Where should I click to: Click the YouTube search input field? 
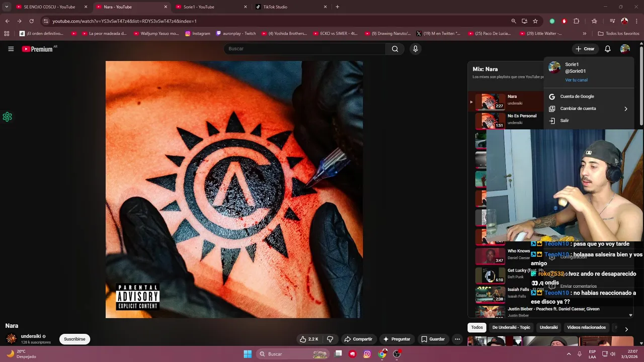[x=305, y=49]
